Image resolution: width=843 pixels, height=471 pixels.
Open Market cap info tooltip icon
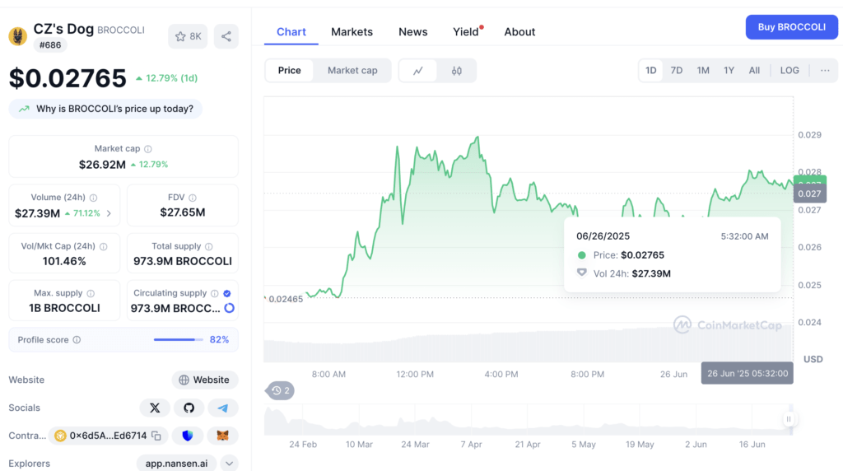tap(148, 149)
